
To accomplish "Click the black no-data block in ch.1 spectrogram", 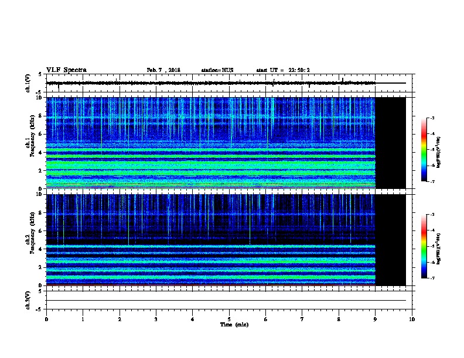I will (x=391, y=143).
